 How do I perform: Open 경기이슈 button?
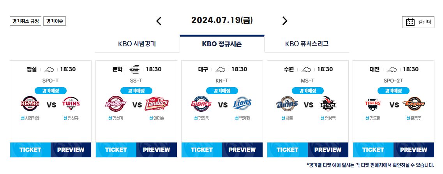pos(55,21)
